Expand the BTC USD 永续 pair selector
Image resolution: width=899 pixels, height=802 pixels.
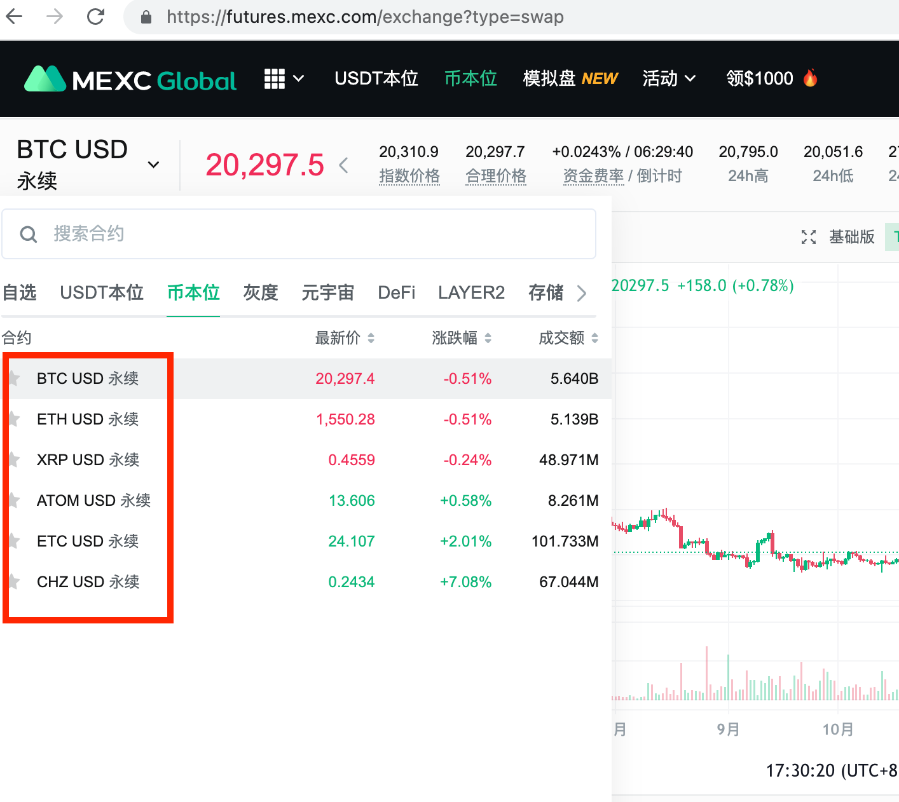pos(153,165)
